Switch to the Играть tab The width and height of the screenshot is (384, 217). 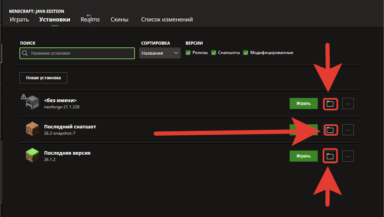point(19,19)
